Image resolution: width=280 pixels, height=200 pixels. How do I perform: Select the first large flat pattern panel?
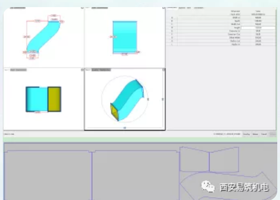[48, 175]
